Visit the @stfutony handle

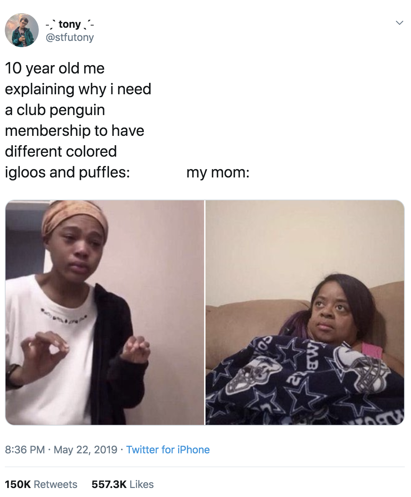[70, 37]
